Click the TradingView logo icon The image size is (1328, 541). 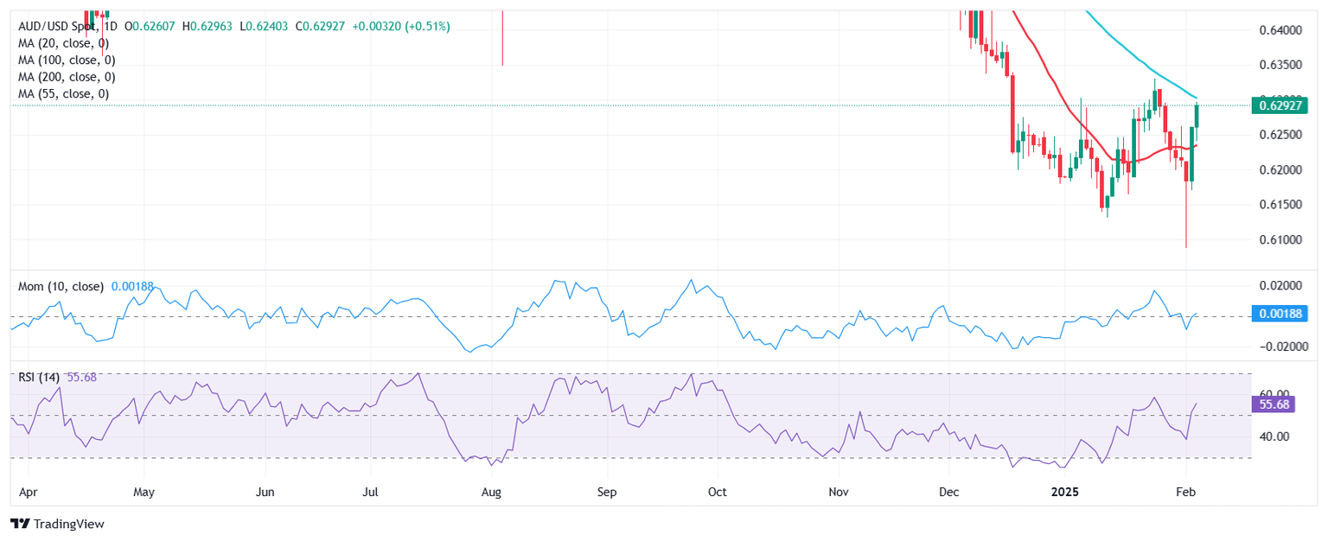(x=19, y=524)
